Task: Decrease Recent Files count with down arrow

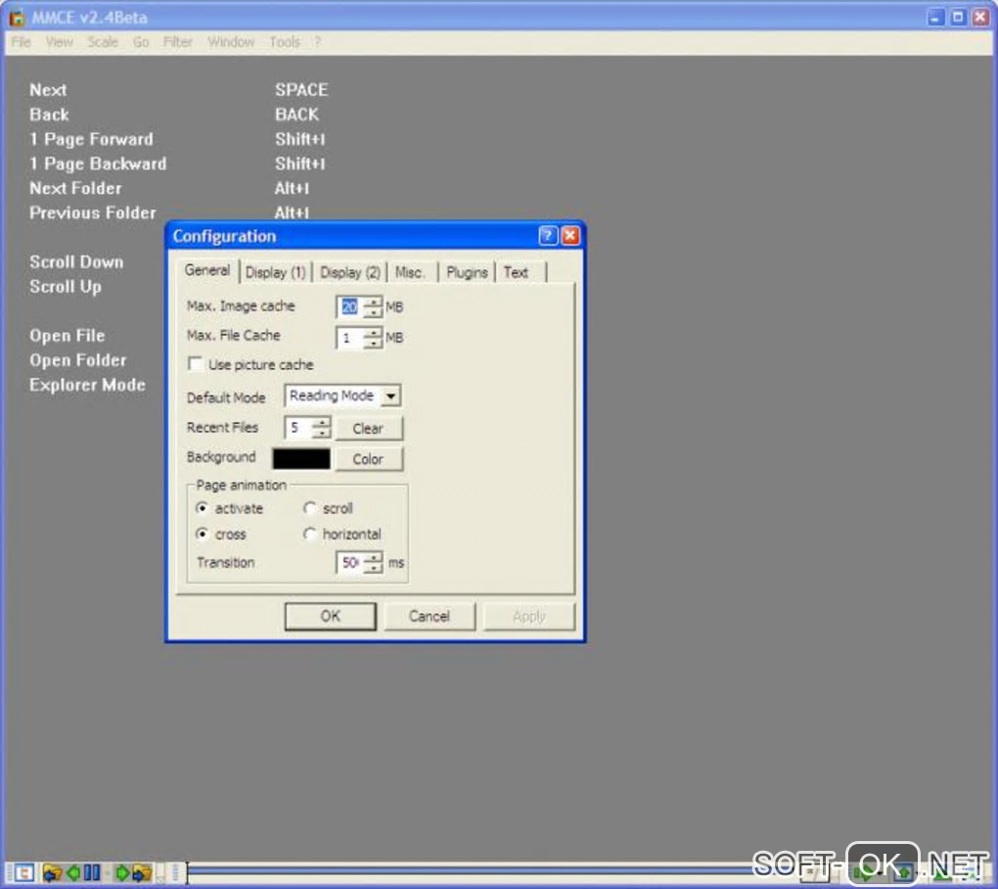Action: click(x=322, y=433)
